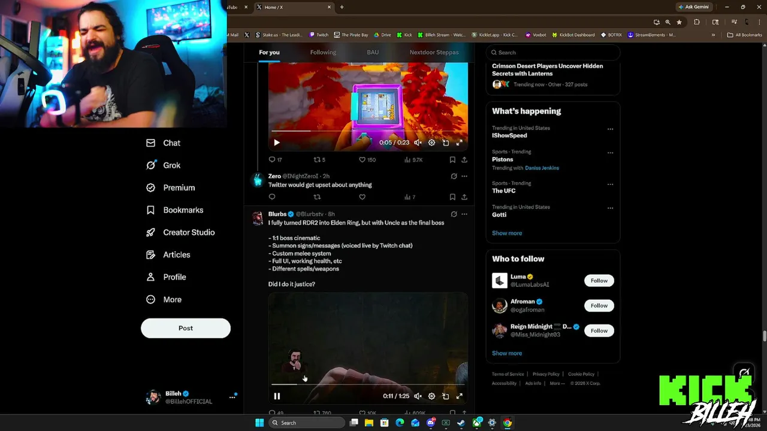Reply to the top video post
This screenshot has height=431, width=767.
275,160
